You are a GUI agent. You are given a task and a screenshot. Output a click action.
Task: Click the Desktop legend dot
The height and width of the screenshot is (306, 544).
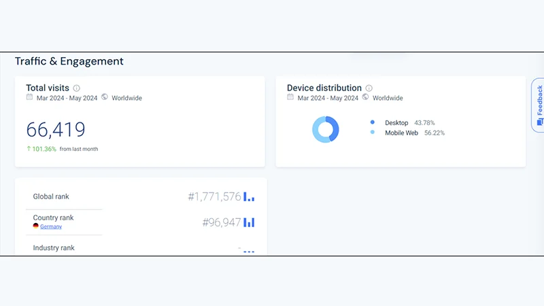tap(372, 122)
